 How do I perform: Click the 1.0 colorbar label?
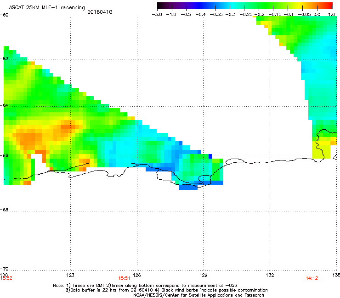point(332,15)
